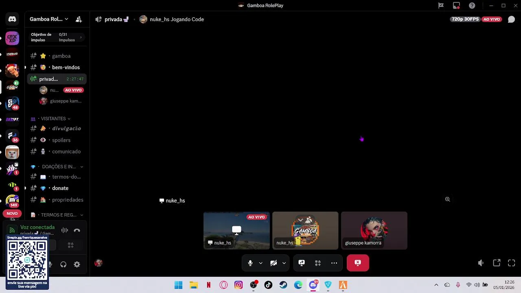The height and width of the screenshot is (293, 521).
Task: Launch Netflix from taskbar
Action: (x=208, y=285)
